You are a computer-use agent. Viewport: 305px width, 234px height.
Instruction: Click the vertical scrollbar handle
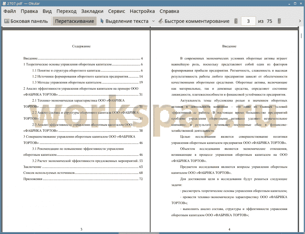pyautogui.click(x=301, y=36)
